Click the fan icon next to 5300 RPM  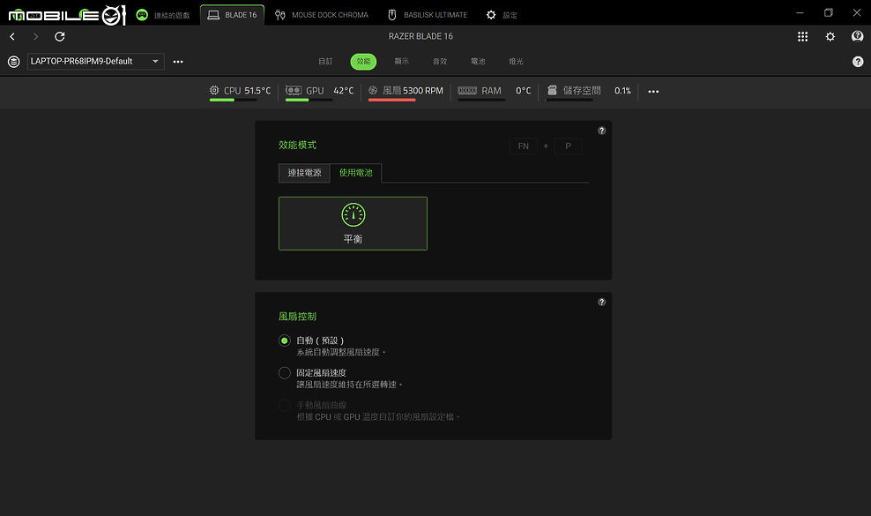(373, 90)
